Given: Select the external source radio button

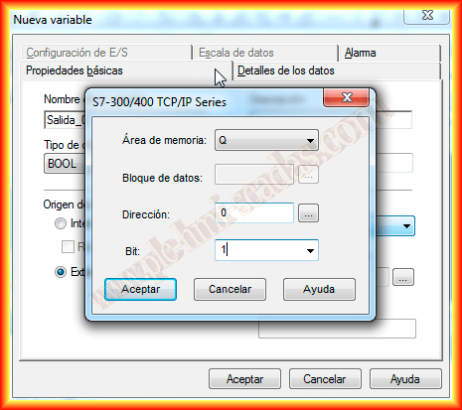Looking at the screenshot, I should 61,272.
